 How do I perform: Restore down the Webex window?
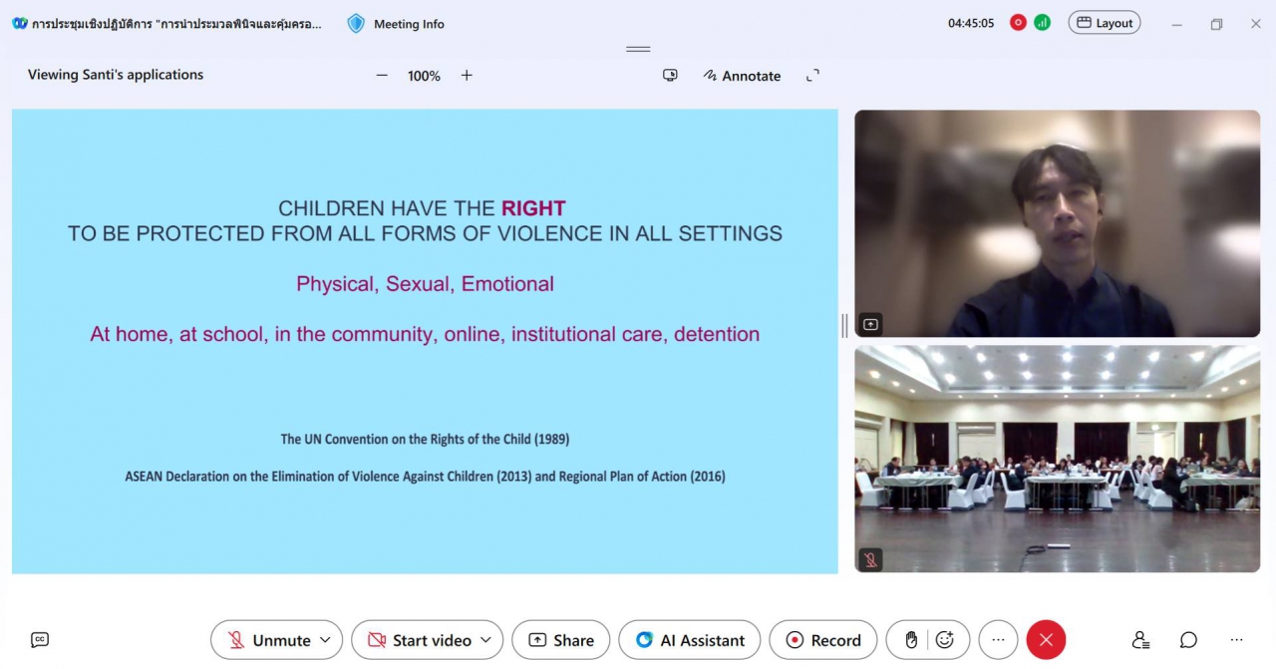1216,24
